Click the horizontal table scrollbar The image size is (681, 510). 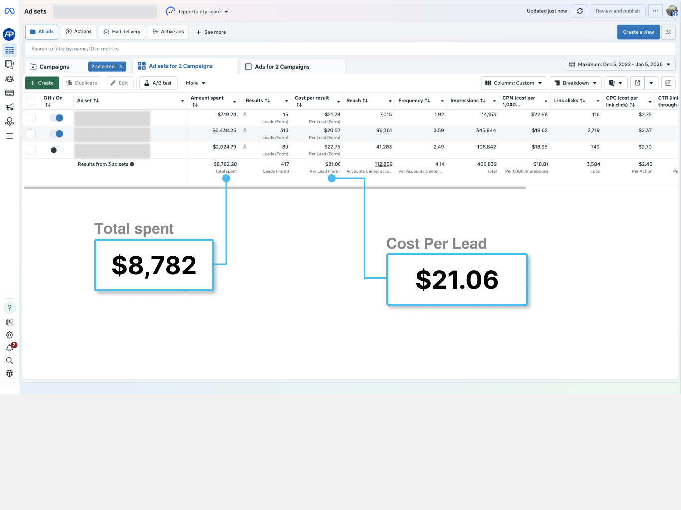(275, 188)
